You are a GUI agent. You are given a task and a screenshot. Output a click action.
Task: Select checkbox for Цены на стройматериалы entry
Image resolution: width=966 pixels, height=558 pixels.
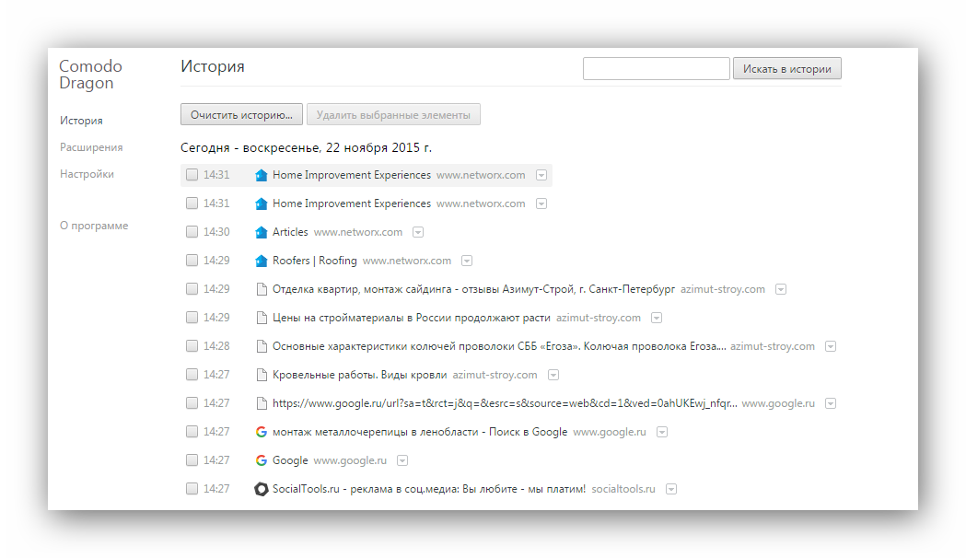coord(192,317)
